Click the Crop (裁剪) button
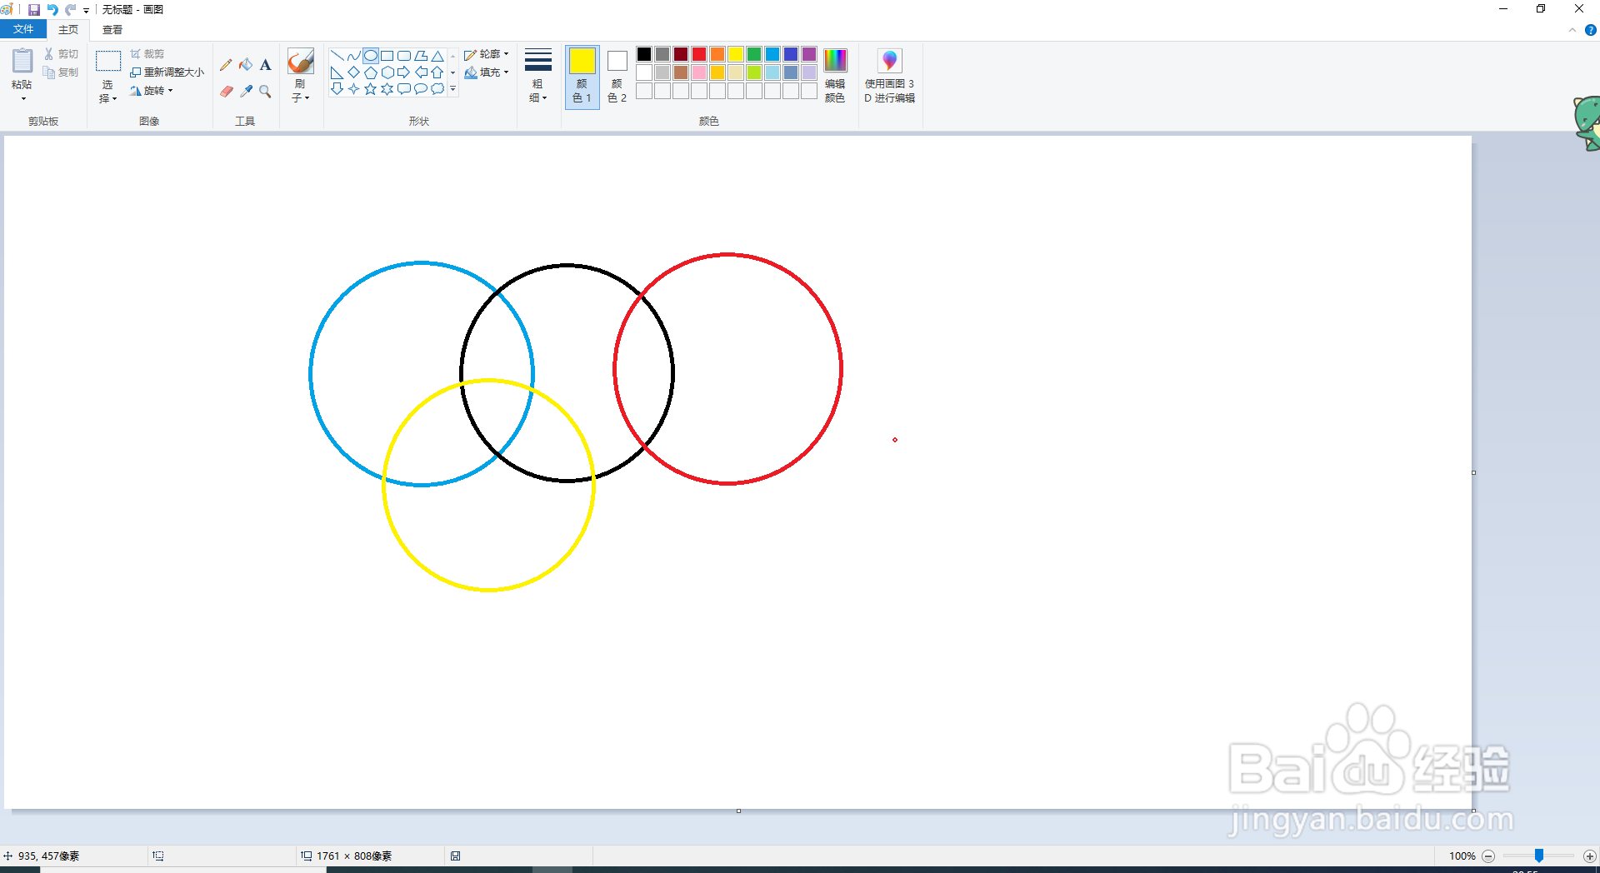The width and height of the screenshot is (1600, 873). point(147,54)
